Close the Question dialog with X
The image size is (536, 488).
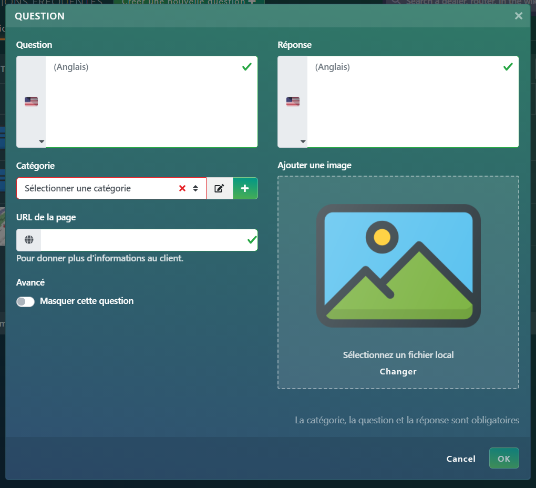click(519, 16)
